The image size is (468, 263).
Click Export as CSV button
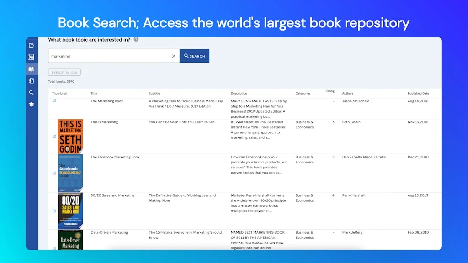coord(64,73)
